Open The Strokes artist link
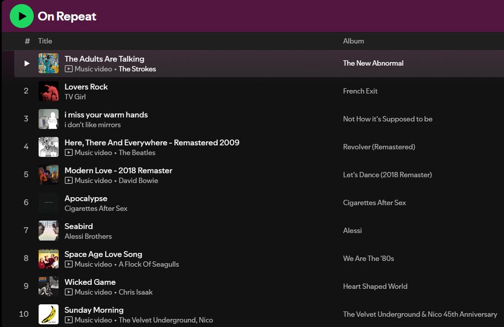Screen dimensions: 504x327 (x=137, y=69)
